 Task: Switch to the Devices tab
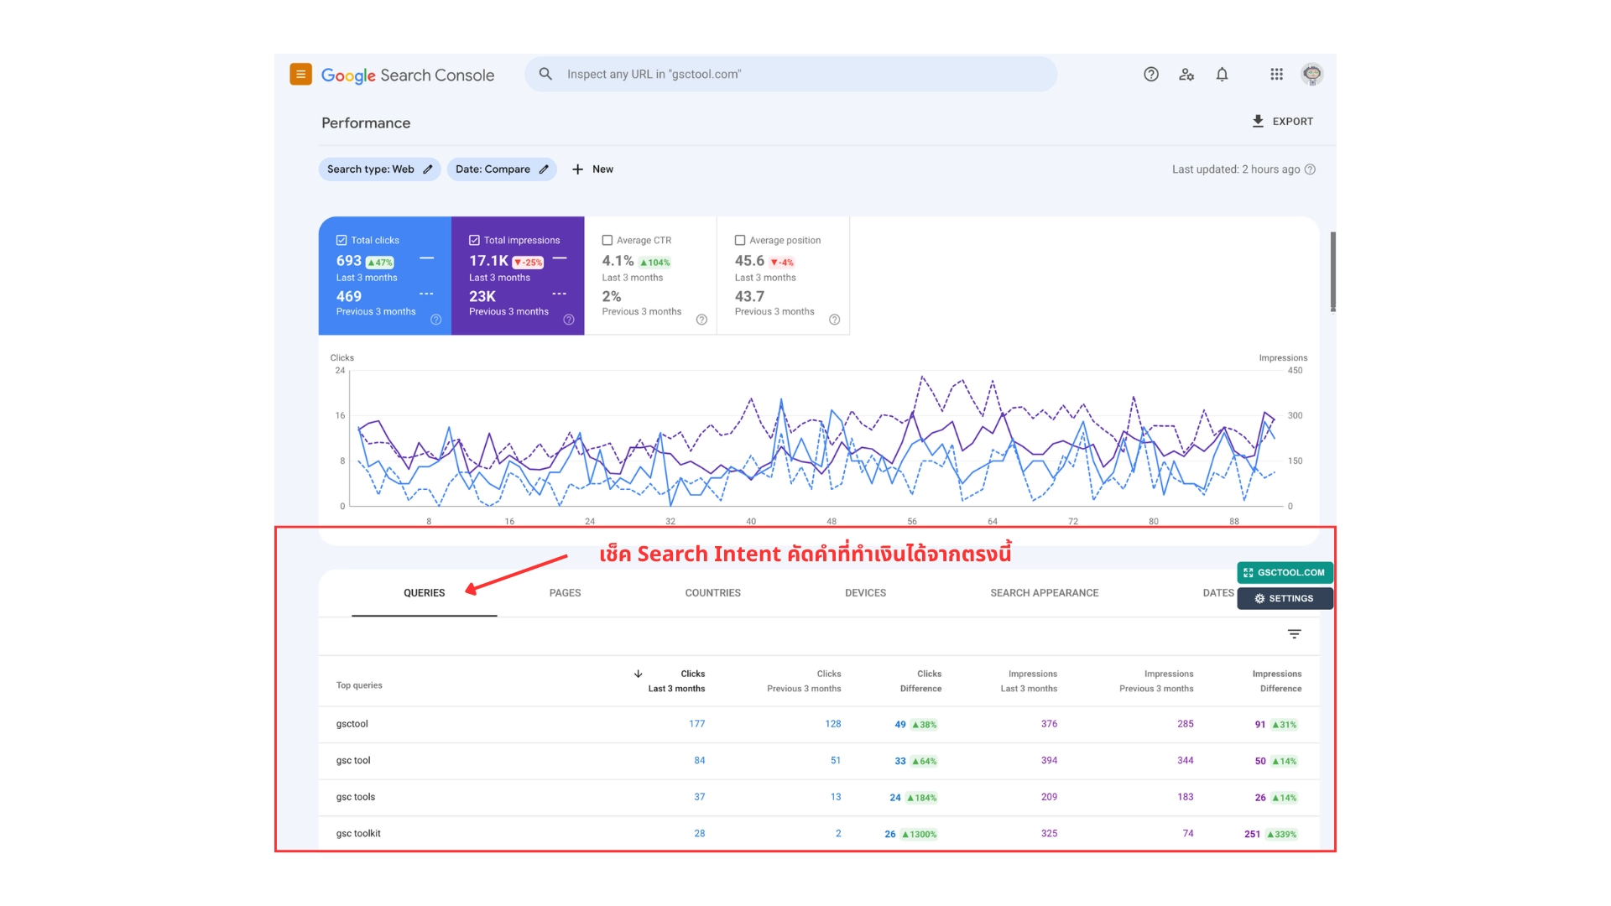[x=865, y=593]
